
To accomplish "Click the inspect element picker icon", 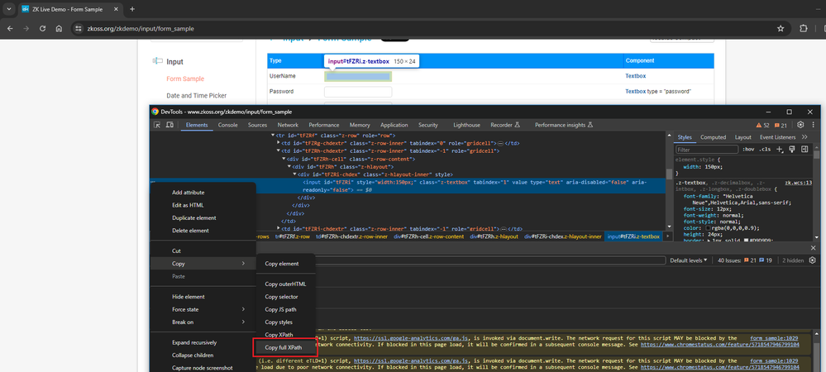I will point(157,125).
